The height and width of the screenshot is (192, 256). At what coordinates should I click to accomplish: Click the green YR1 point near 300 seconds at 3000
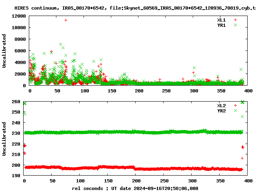point(194,68)
